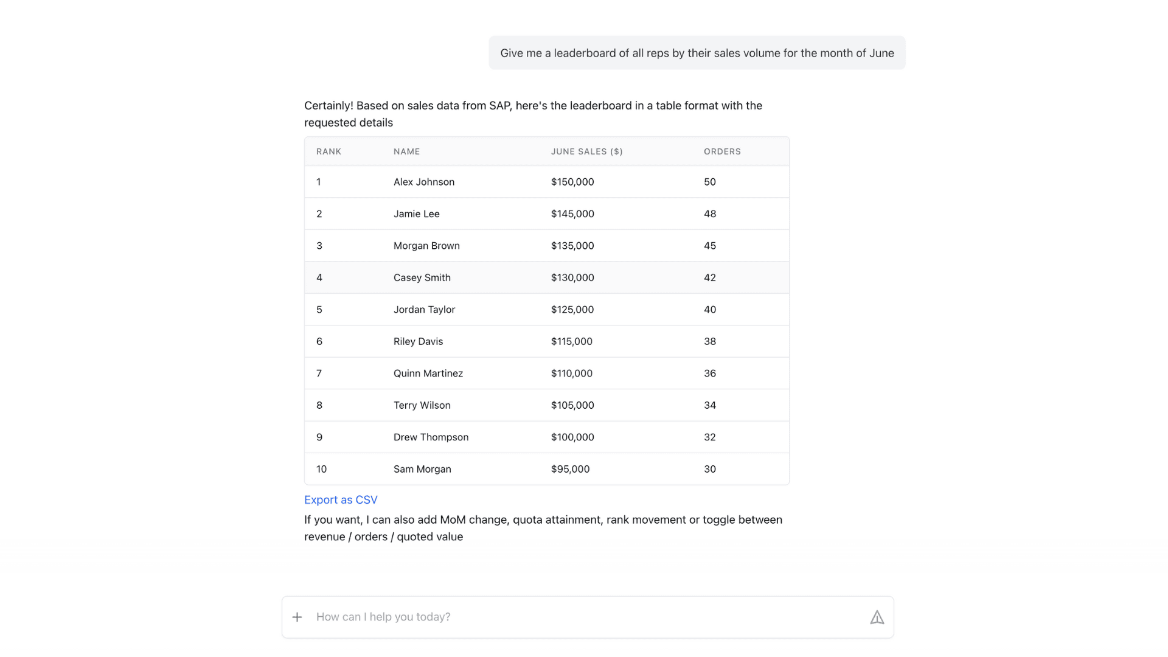Click the Export as CSV link

(x=341, y=499)
